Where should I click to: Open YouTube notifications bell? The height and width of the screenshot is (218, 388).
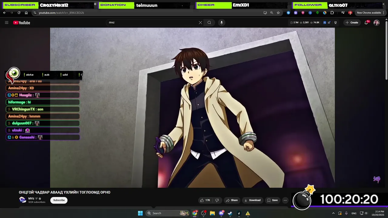click(366, 23)
